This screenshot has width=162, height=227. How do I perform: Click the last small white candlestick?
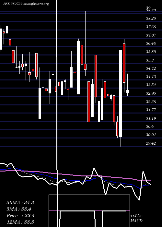128,91
